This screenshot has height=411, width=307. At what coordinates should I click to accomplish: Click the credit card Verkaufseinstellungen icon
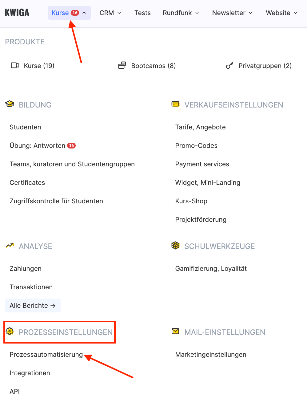175,104
